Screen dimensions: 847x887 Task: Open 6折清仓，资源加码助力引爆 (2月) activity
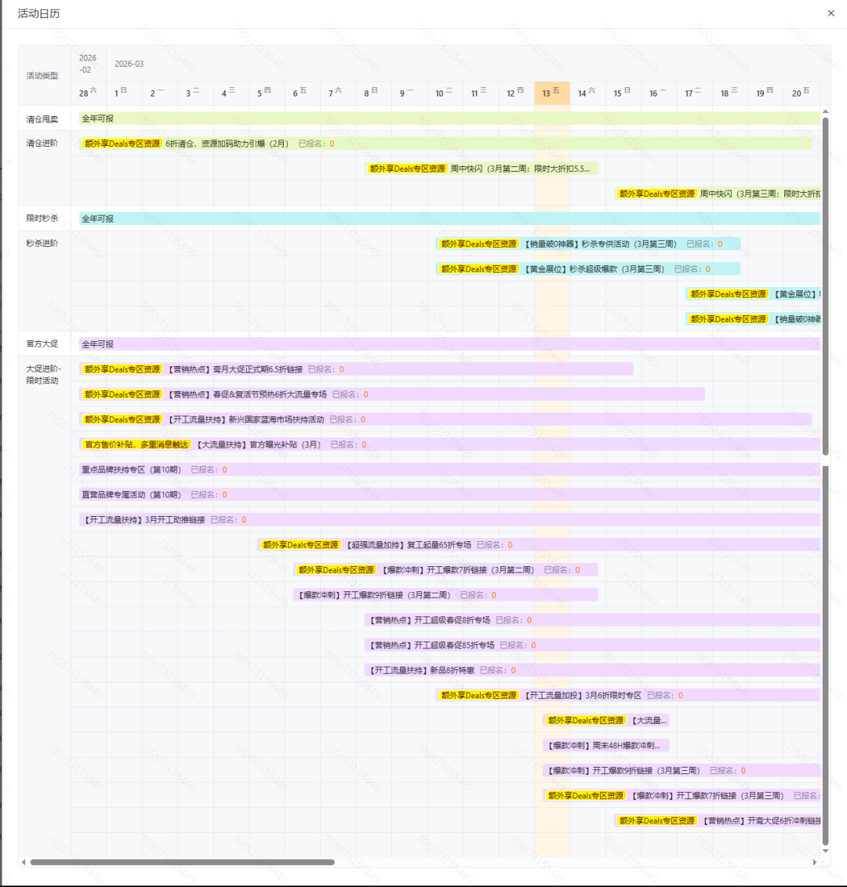[x=445, y=144]
